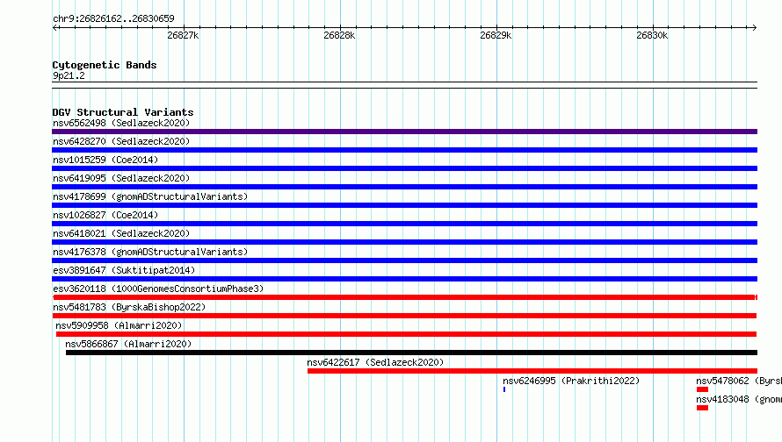Click nsv4176378 (gnomADStructuralVariants) label

[x=150, y=252]
